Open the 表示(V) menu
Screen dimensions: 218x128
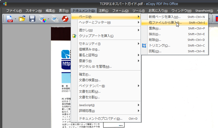[64, 11]
